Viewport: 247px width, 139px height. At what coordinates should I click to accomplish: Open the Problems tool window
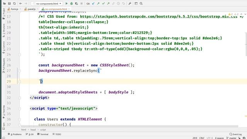click(x=15, y=134)
